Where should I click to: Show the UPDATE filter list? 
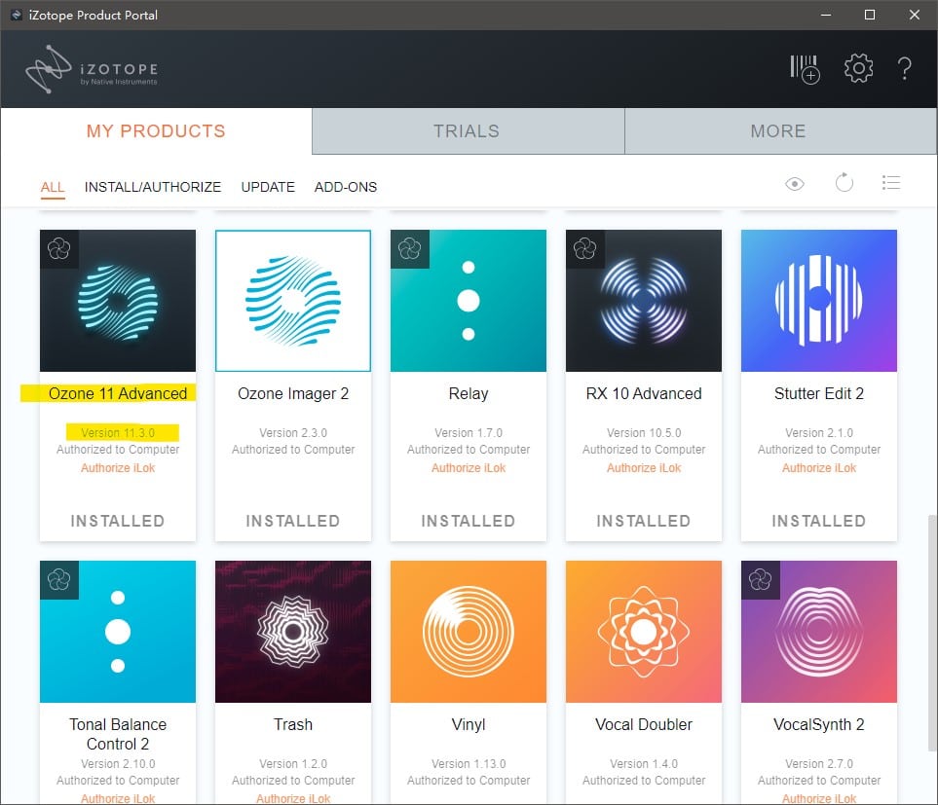[268, 187]
